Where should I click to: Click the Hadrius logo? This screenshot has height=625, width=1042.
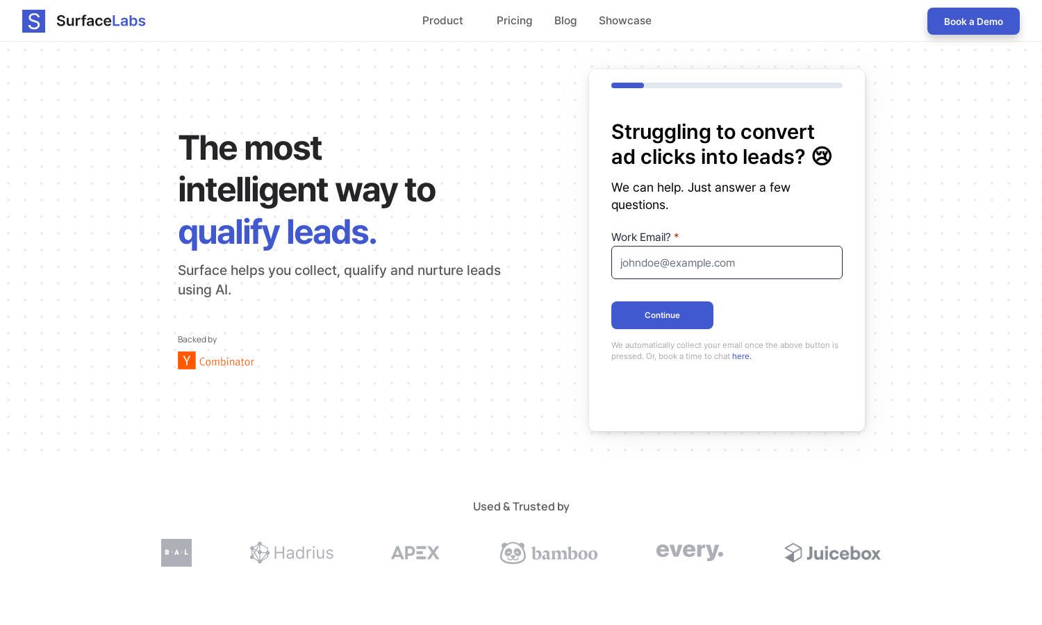292,553
